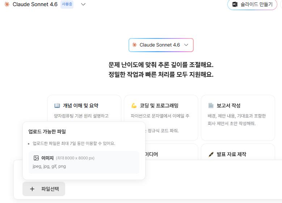Click the pen icon beside 발표 자료 제작

pos(211,154)
